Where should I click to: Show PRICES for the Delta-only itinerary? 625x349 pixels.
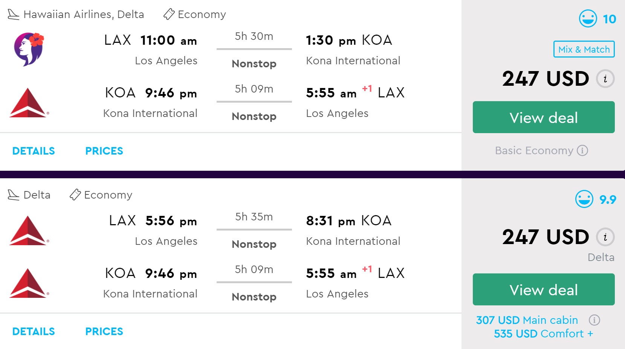[104, 332]
